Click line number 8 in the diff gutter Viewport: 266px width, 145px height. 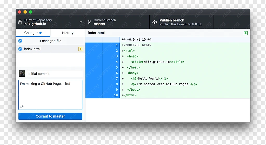pos(117,84)
